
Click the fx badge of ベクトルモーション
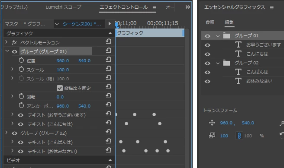click(14, 42)
